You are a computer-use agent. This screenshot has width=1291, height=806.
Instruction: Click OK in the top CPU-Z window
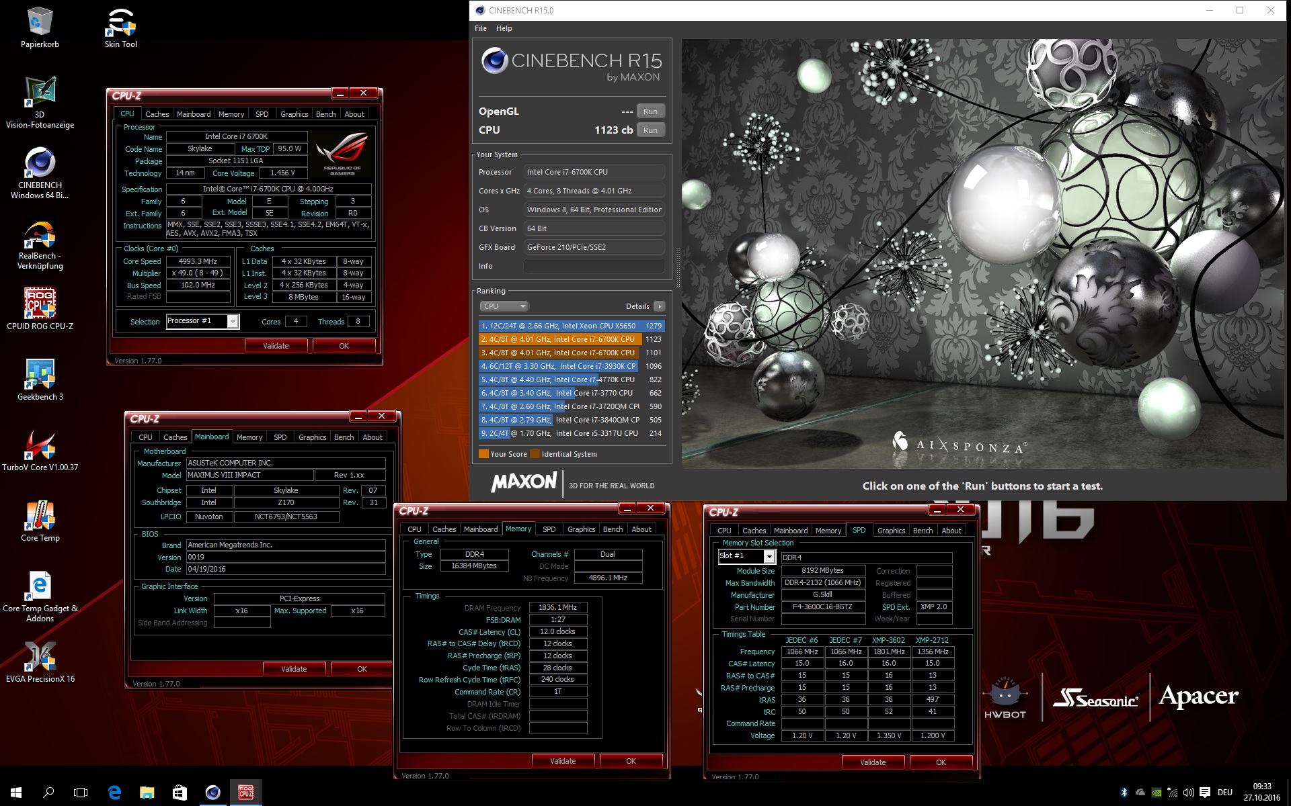344,346
